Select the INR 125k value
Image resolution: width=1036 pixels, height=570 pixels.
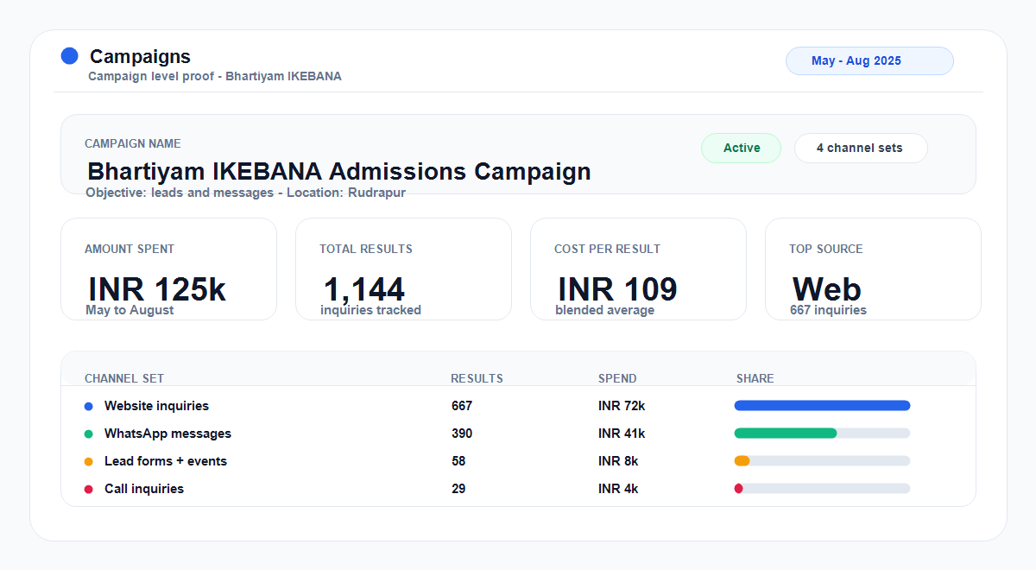157,289
